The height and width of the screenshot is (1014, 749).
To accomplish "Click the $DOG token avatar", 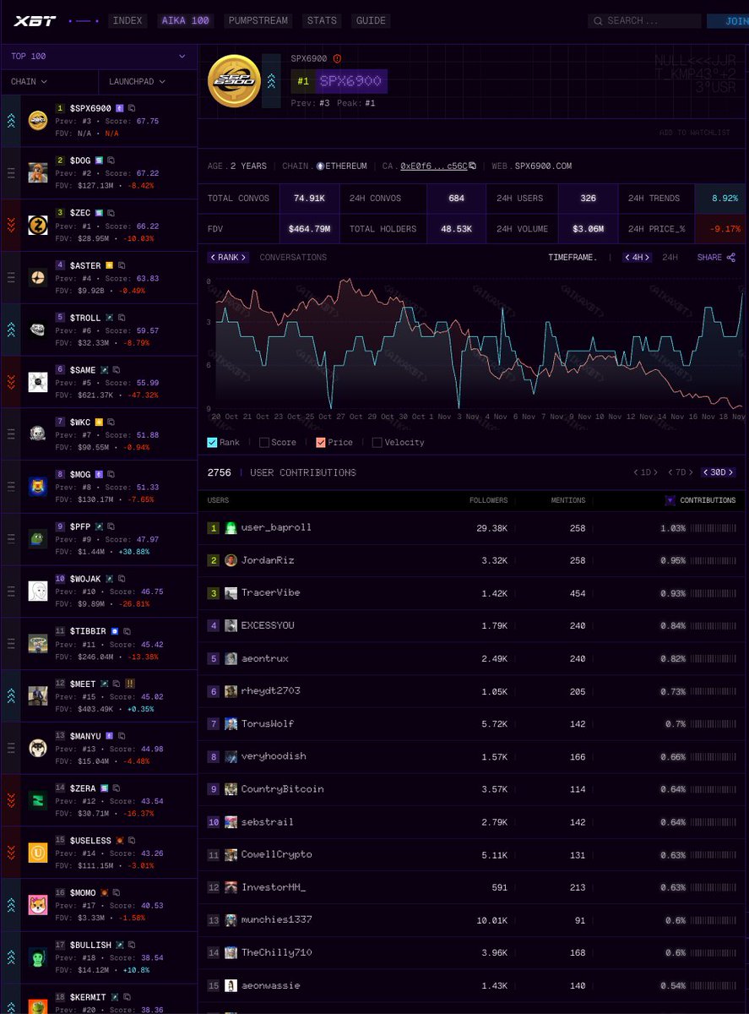I will (x=38, y=172).
